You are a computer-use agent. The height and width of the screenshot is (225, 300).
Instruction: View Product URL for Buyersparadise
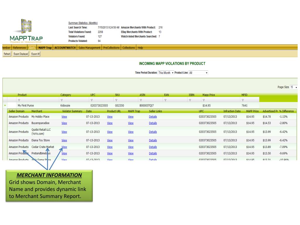coord(110,123)
